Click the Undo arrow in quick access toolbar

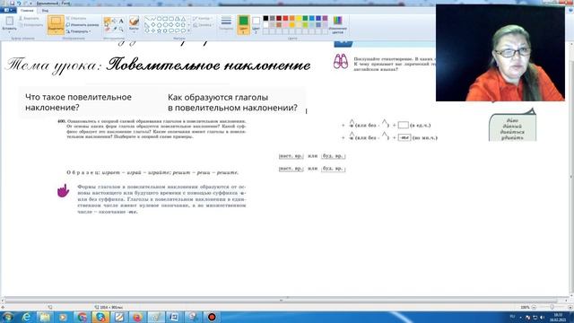point(19,3)
